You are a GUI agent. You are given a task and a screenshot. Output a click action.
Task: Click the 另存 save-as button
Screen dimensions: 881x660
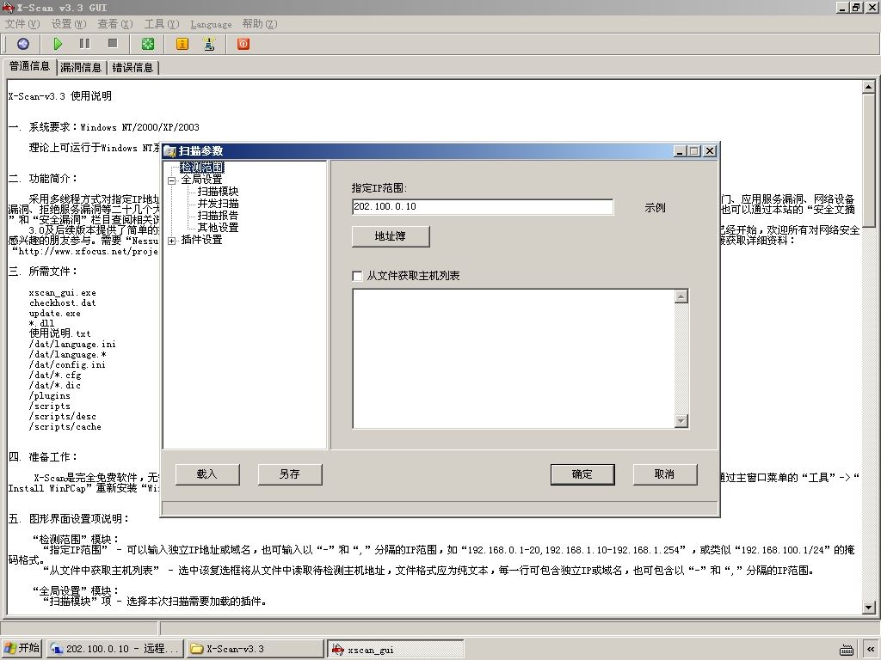click(x=290, y=474)
